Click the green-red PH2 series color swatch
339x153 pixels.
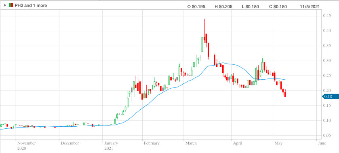[x=11, y=5]
